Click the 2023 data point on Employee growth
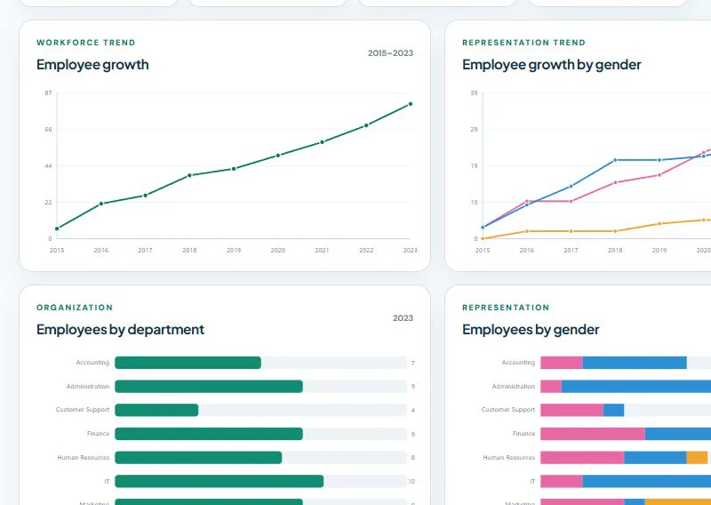The image size is (711, 505). click(x=411, y=104)
